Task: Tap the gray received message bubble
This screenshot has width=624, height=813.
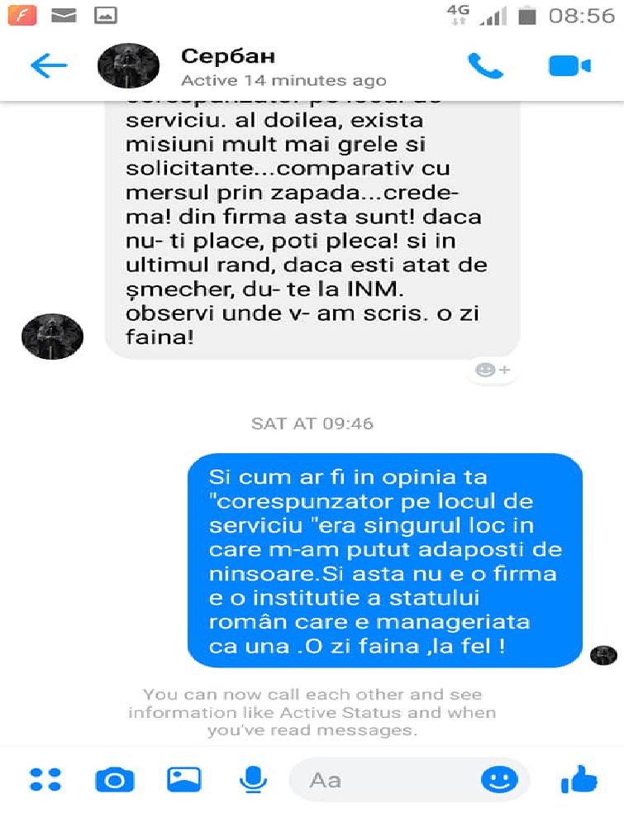Action: point(312,229)
